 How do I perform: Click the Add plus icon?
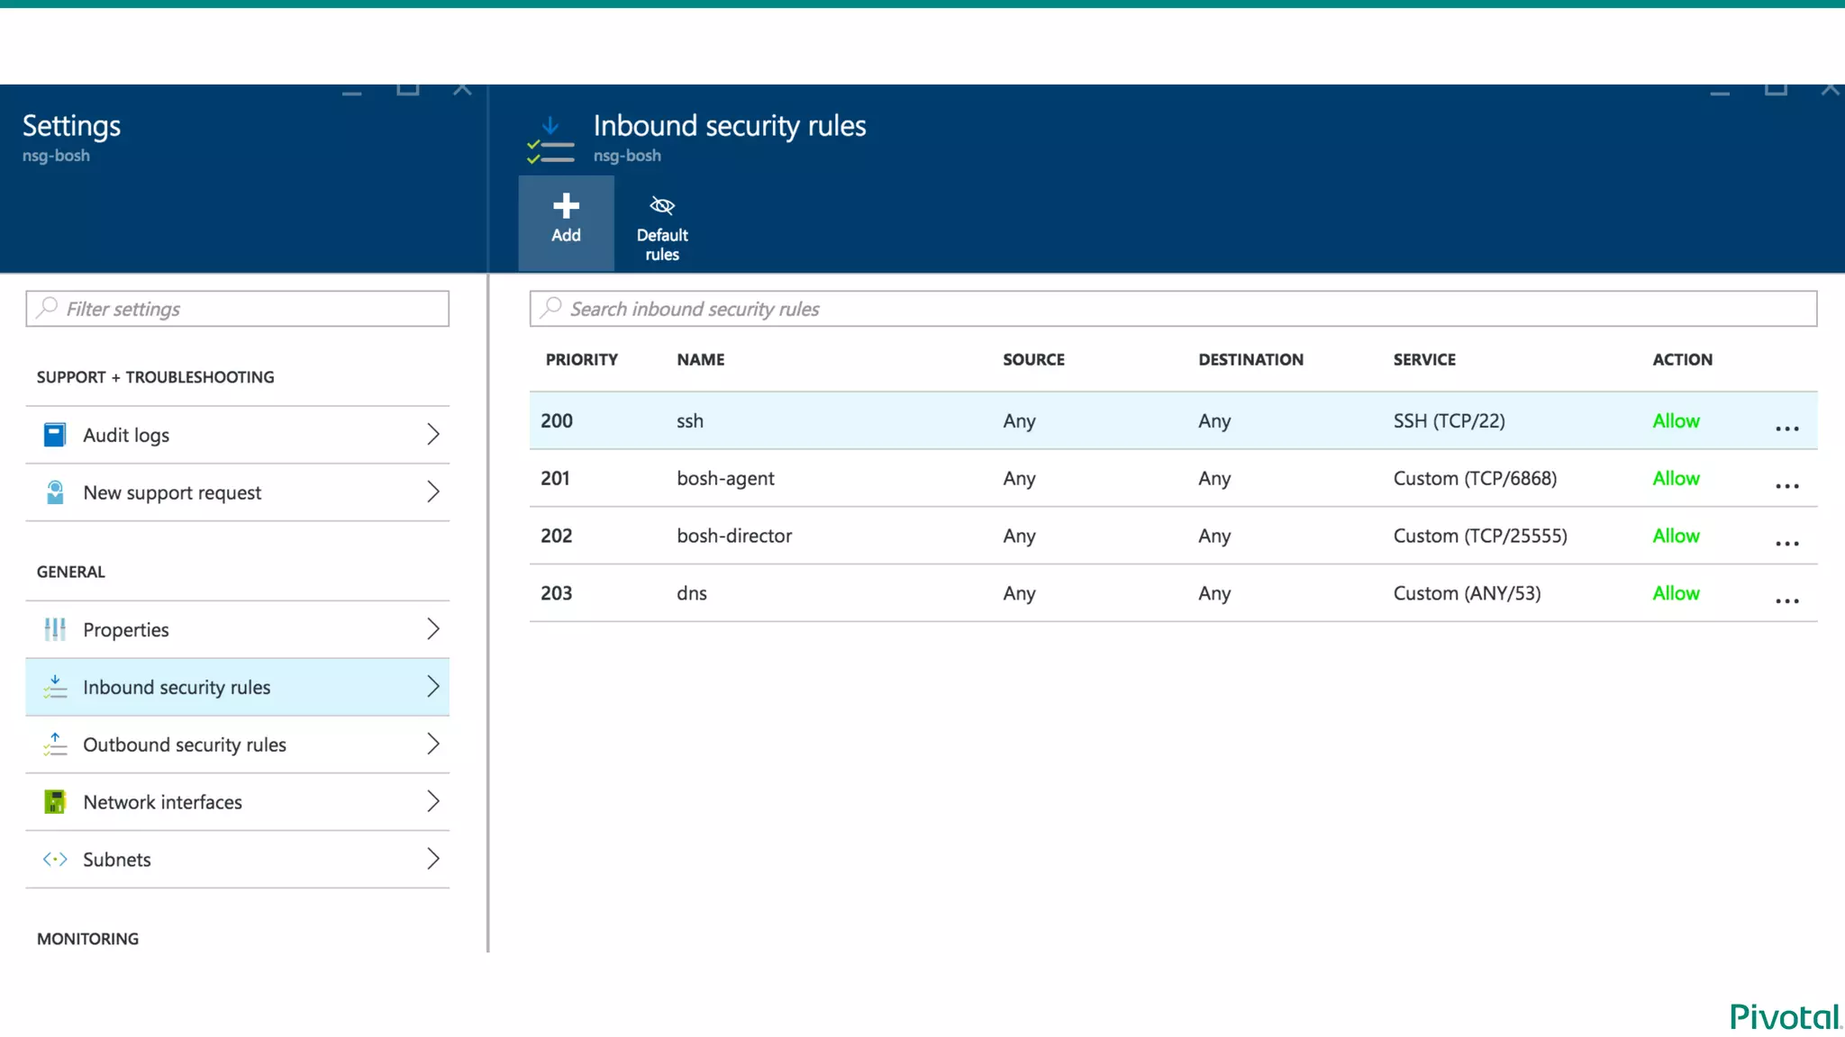(x=566, y=206)
